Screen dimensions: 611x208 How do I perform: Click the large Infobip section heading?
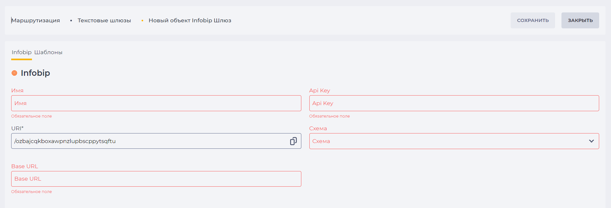pyautogui.click(x=35, y=73)
